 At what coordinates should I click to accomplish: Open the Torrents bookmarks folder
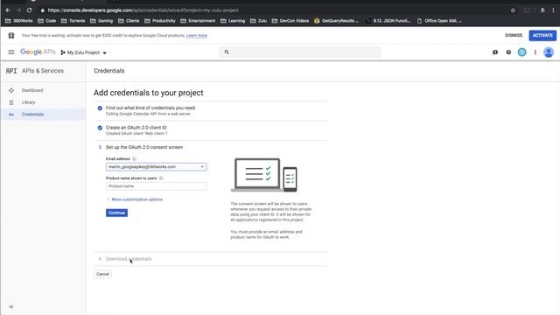tap(73, 21)
